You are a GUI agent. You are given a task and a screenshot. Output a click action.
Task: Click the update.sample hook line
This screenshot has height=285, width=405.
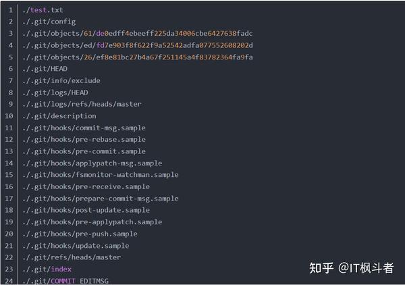coord(76,246)
